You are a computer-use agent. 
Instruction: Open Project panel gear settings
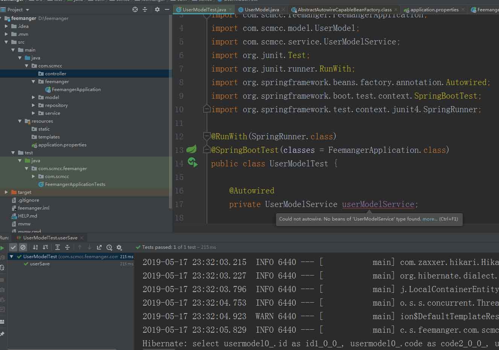157,9
